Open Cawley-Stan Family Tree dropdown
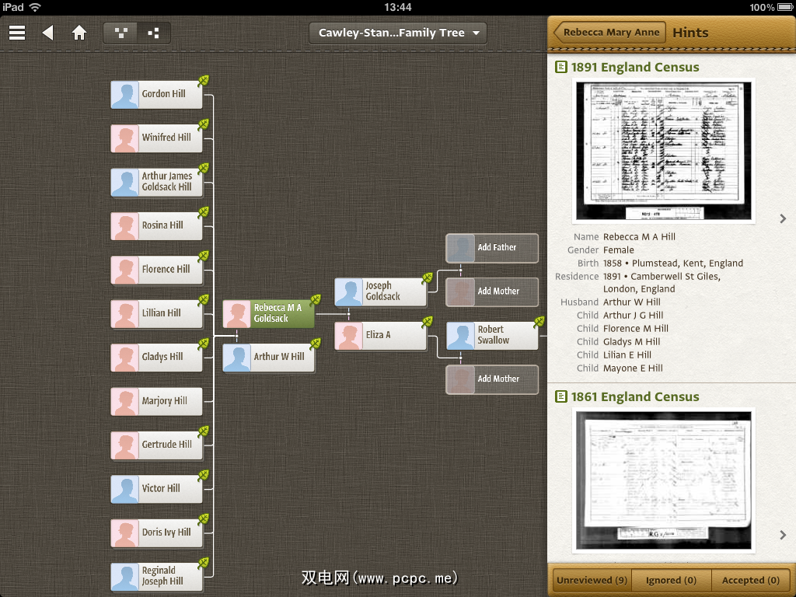The height and width of the screenshot is (597, 796). point(398,33)
